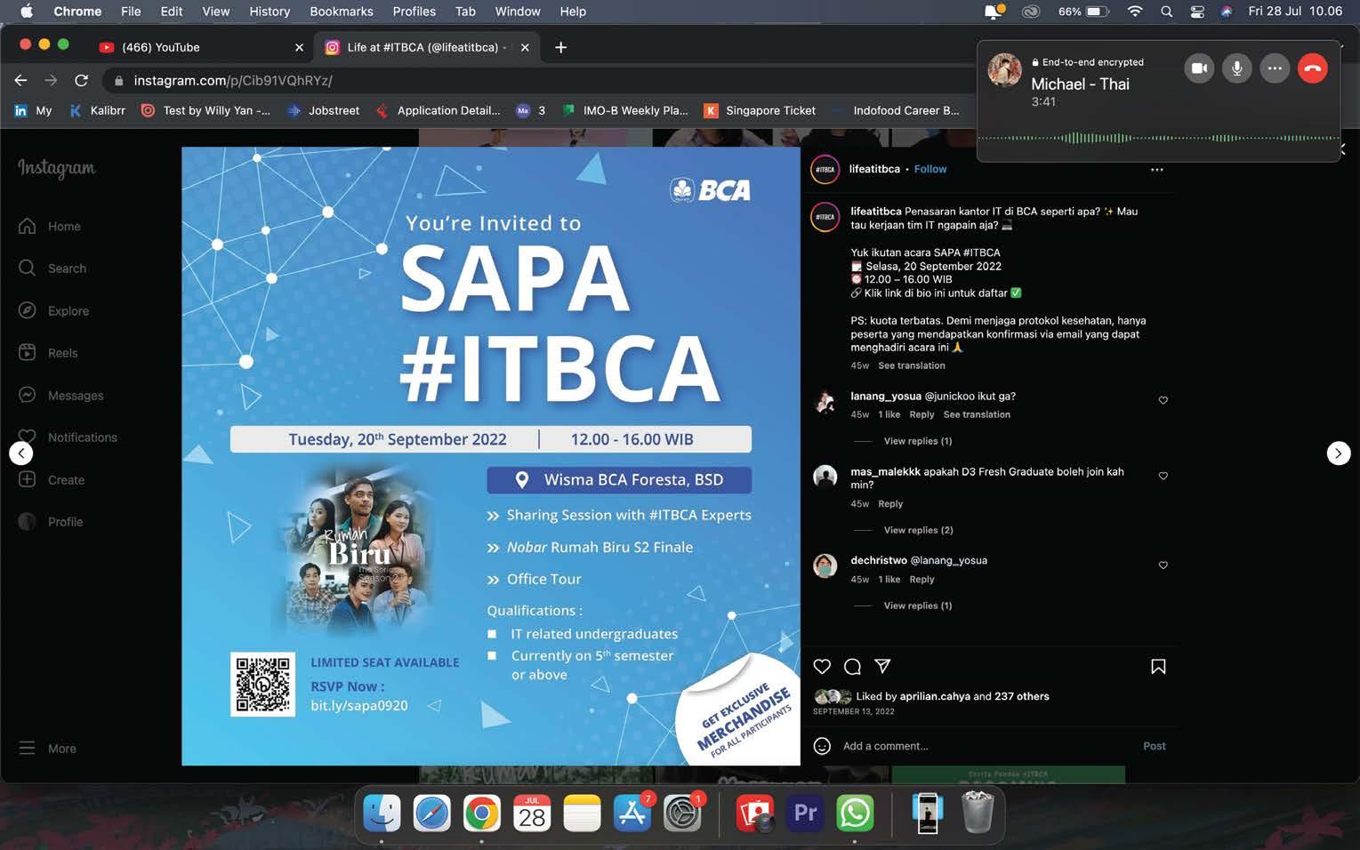Image resolution: width=1360 pixels, height=850 pixels.
Task: Open Jobstreet bookmark
Action: point(324,110)
